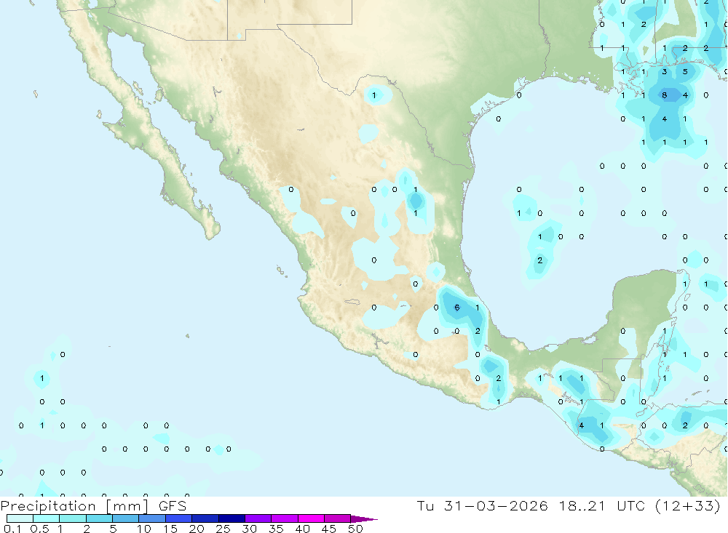Click the "GFS" model label
Viewport: 728px width, 533px height.
[x=173, y=506]
